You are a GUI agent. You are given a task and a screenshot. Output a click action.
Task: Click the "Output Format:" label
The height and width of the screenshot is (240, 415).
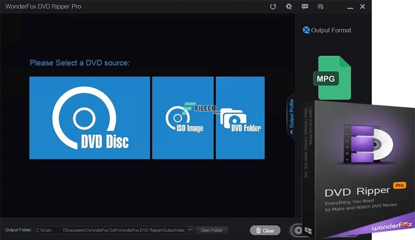tap(332, 30)
